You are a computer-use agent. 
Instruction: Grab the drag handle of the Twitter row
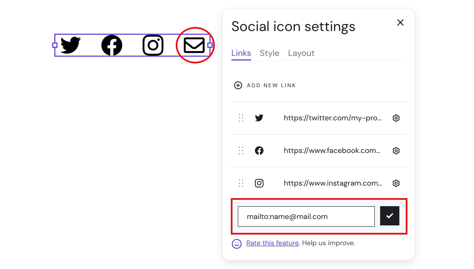click(241, 118)
